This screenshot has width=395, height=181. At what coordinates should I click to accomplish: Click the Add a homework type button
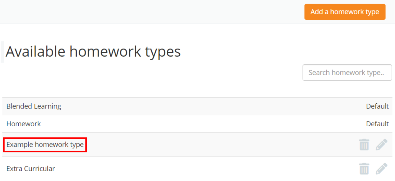point(345,12)
